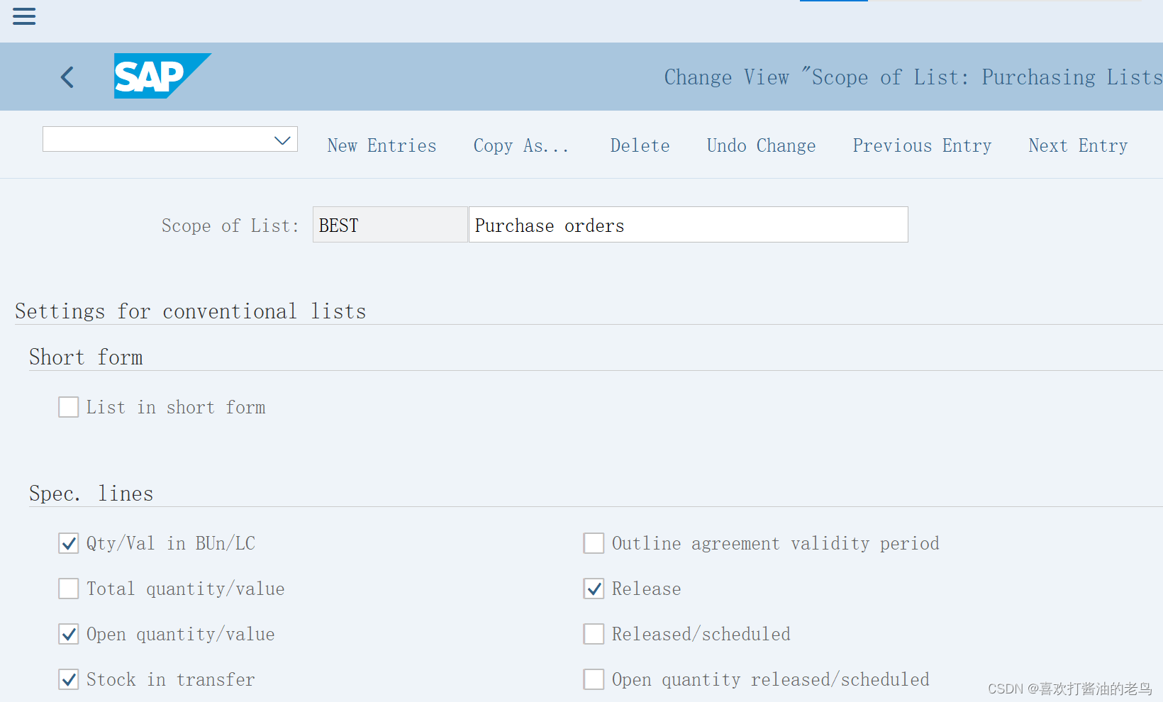Image resolution: width=1163 pixels, height=702 pixels.
Task: Enable Outline agreement validity period
Action: [x=594, y=543]
